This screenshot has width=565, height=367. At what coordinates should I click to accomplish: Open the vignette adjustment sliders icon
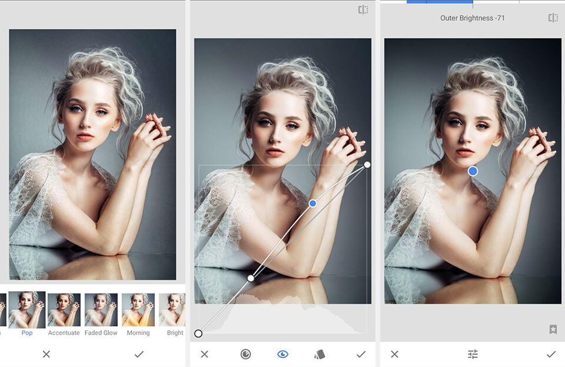(473, 354)
